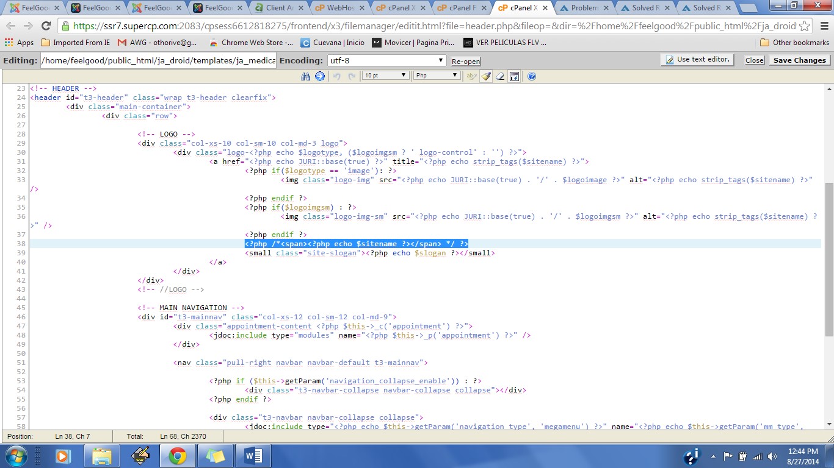Click the go to line arrow icon
Viewport: 834px width, 468px height.
320,76
